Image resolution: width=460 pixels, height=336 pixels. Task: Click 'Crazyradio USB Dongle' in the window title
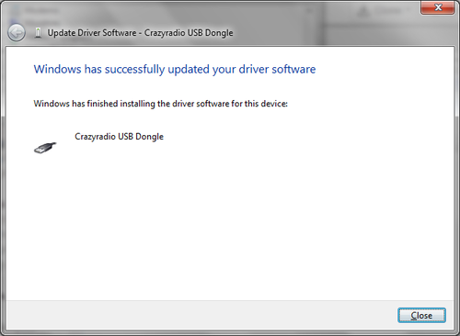[x=189, y=33]
